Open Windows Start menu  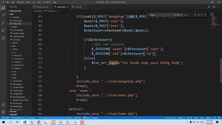click(x=3, y=122)
